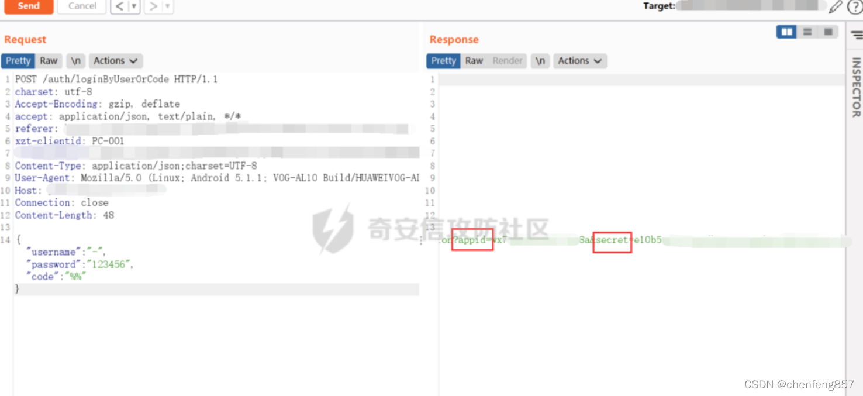This screenshot has width=863, height=396.
Task: Go to next request in history
Action: (x=153, y=6)
